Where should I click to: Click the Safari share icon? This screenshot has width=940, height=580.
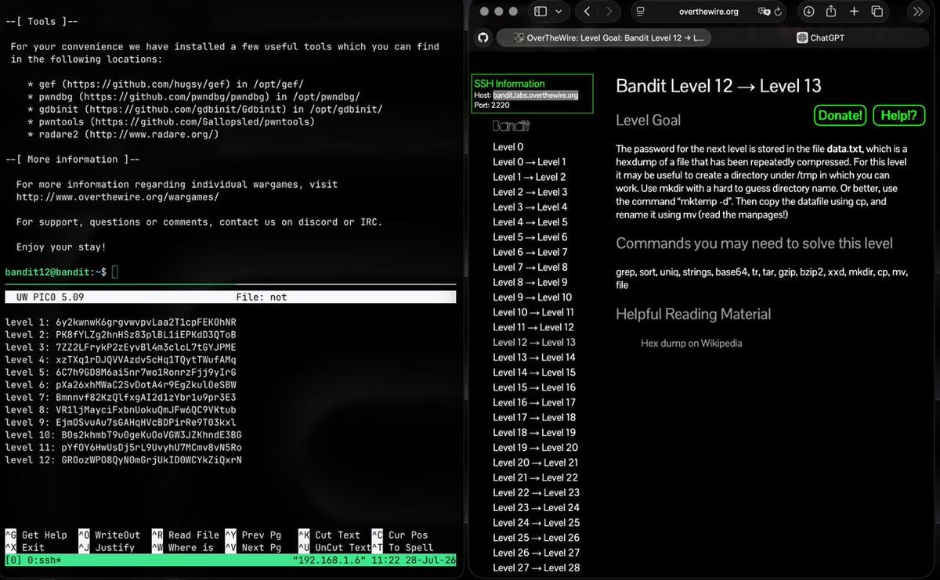(x=831, y=12)
